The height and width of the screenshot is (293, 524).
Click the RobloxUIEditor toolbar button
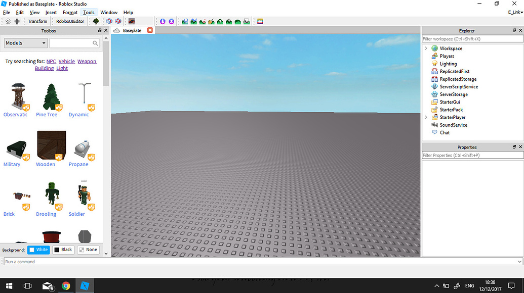pyautogui.click(x=70, y=21)
